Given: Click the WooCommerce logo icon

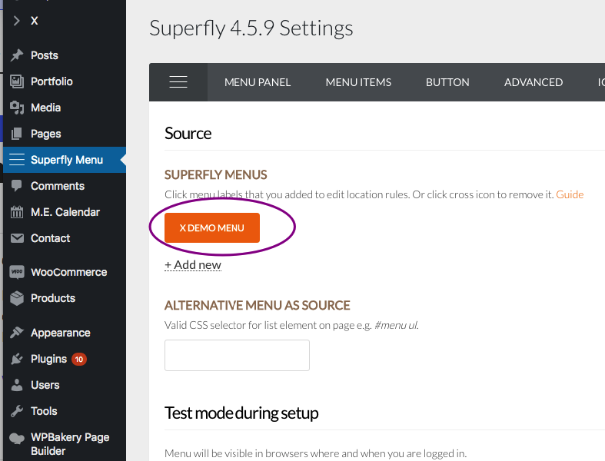Looking at the screenshot, I should 17,272.
